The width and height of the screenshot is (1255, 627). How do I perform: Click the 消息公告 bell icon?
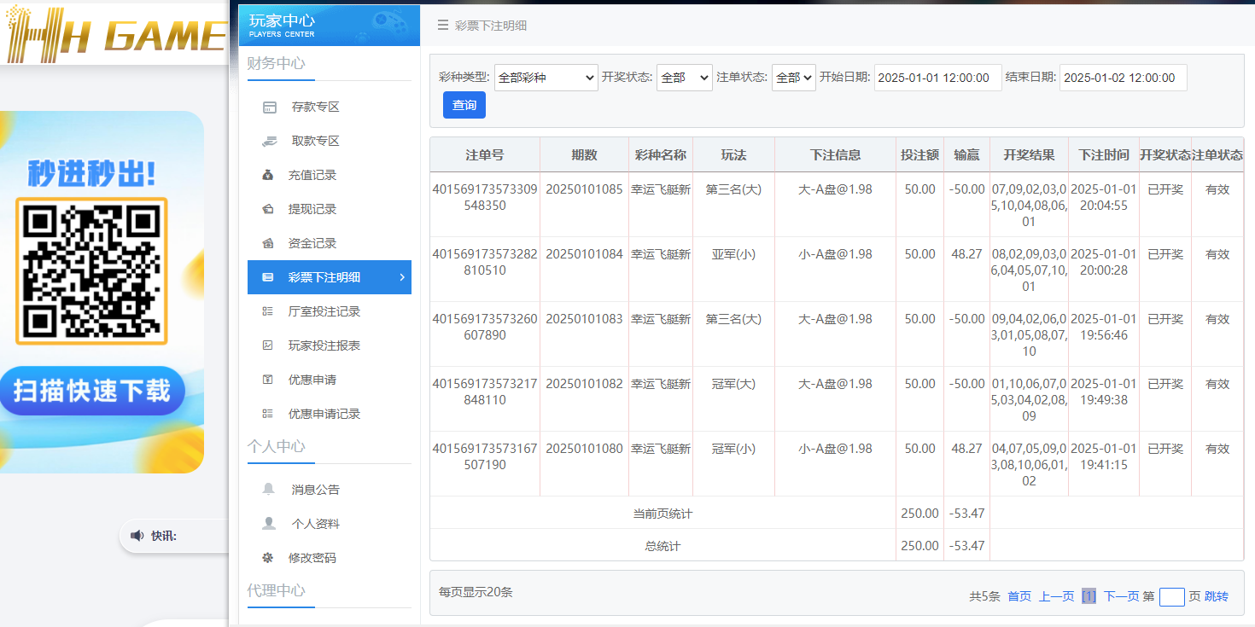[x=270, y=489]
